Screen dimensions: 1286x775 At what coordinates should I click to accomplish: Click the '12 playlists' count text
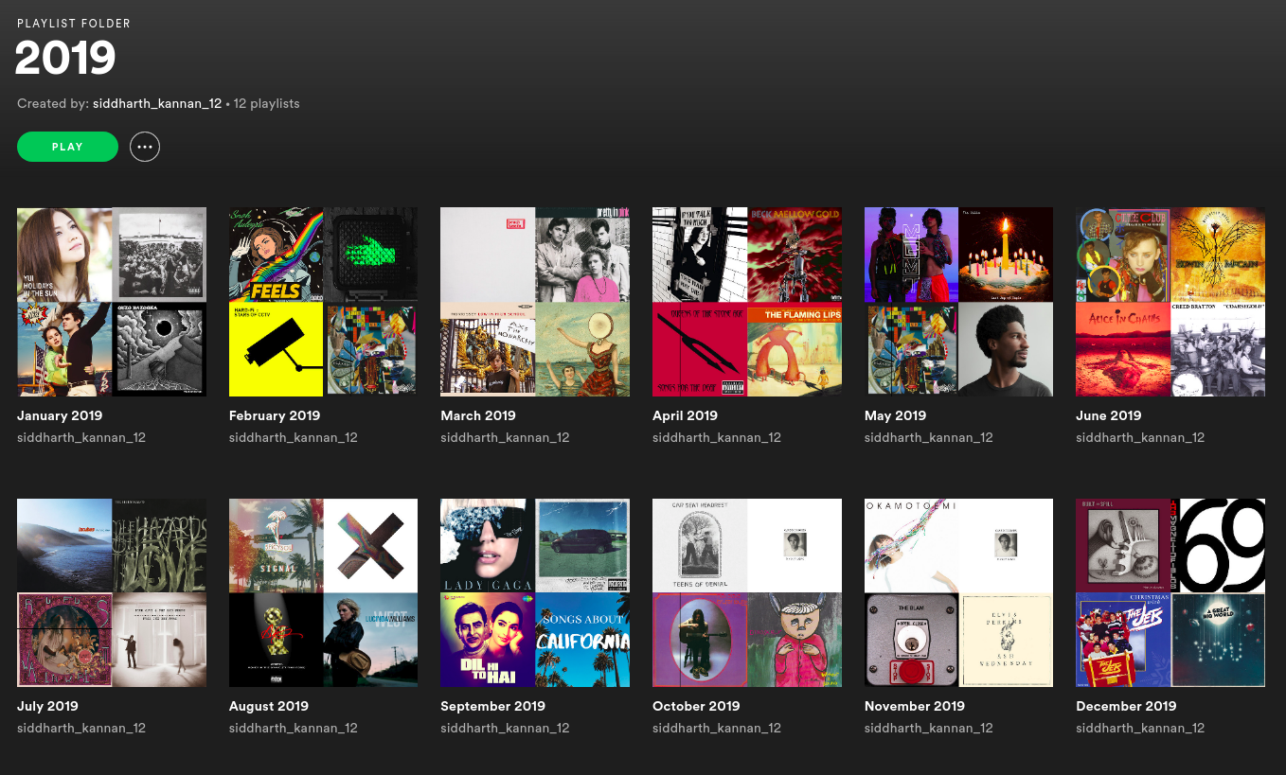[266, 103]
